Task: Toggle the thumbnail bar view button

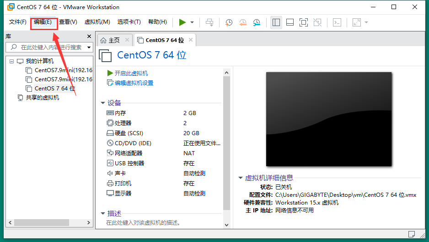Action: click(x=290, y=22)
